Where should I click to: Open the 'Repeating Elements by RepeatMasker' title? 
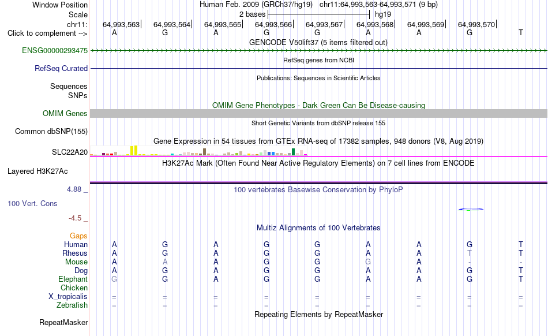tap(318, 314)
